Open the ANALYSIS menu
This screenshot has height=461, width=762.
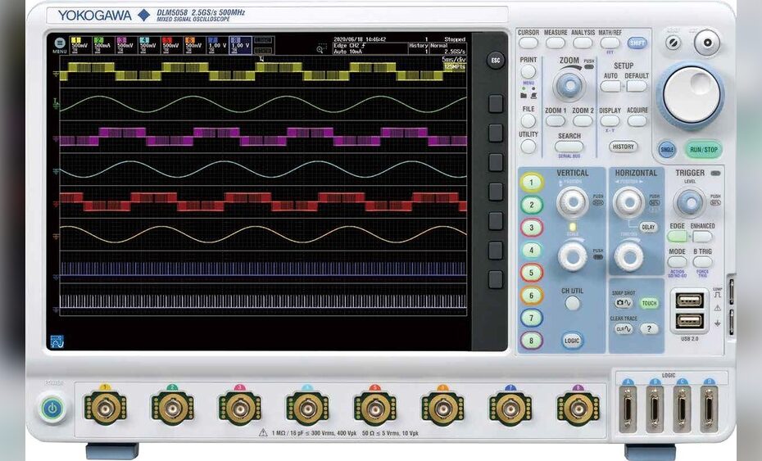click(x=583, y=43)
